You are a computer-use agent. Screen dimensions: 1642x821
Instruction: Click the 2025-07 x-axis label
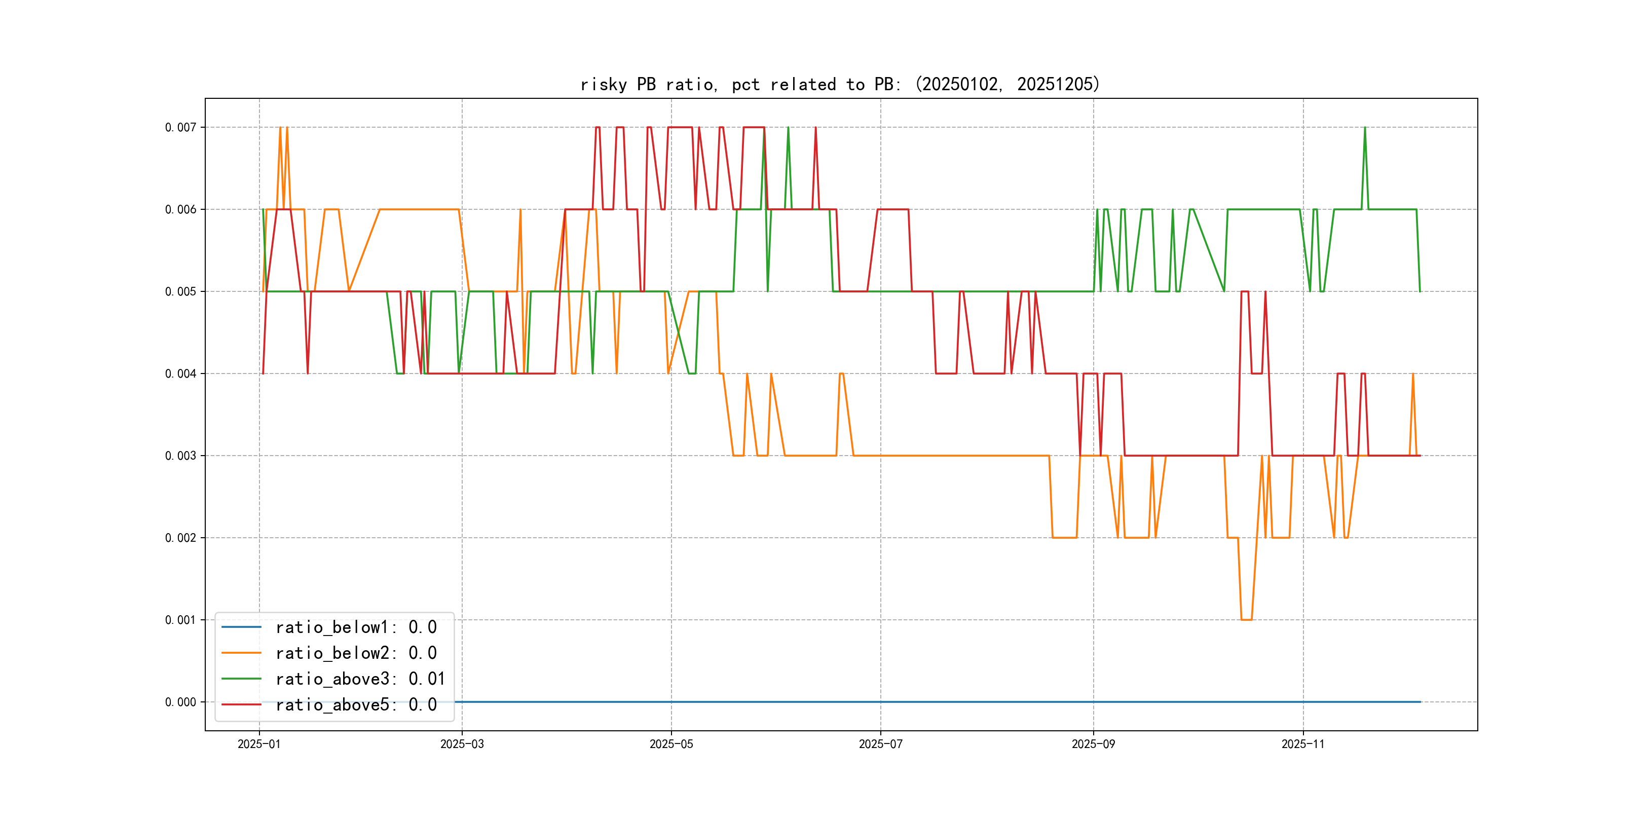pyautogui.click(x=880, y=744)
